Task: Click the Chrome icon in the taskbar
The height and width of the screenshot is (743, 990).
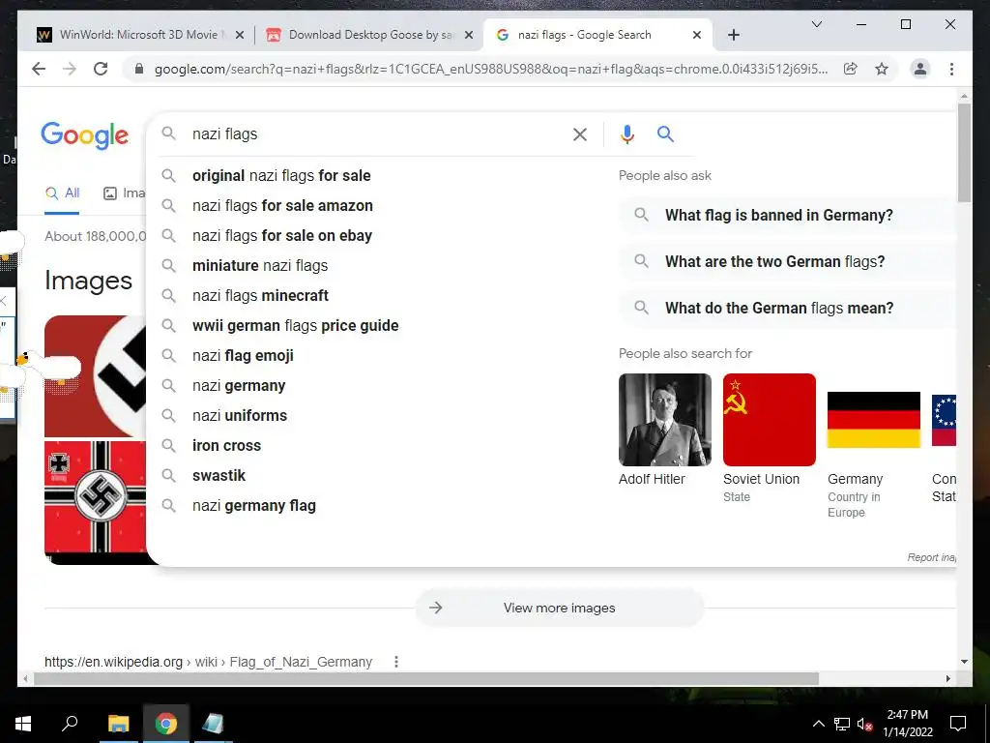Action: (166, 724)
